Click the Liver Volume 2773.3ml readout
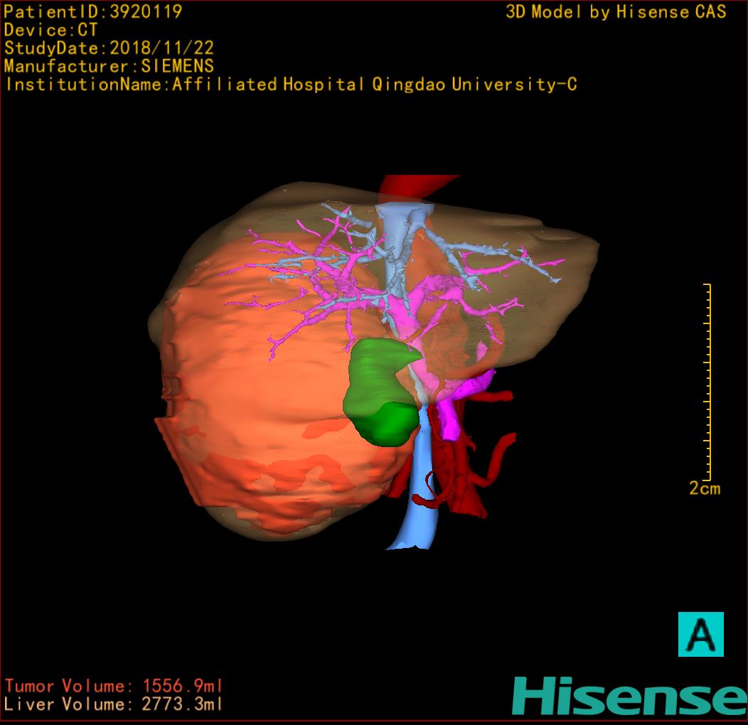The image size is (748, 725). (x=114, y=704)
